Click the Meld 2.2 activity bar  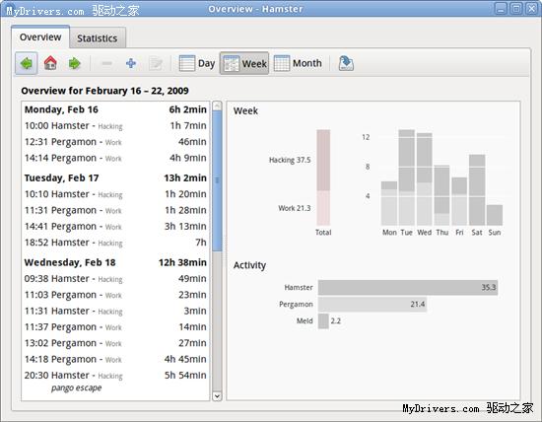click(x=323, y=321)
